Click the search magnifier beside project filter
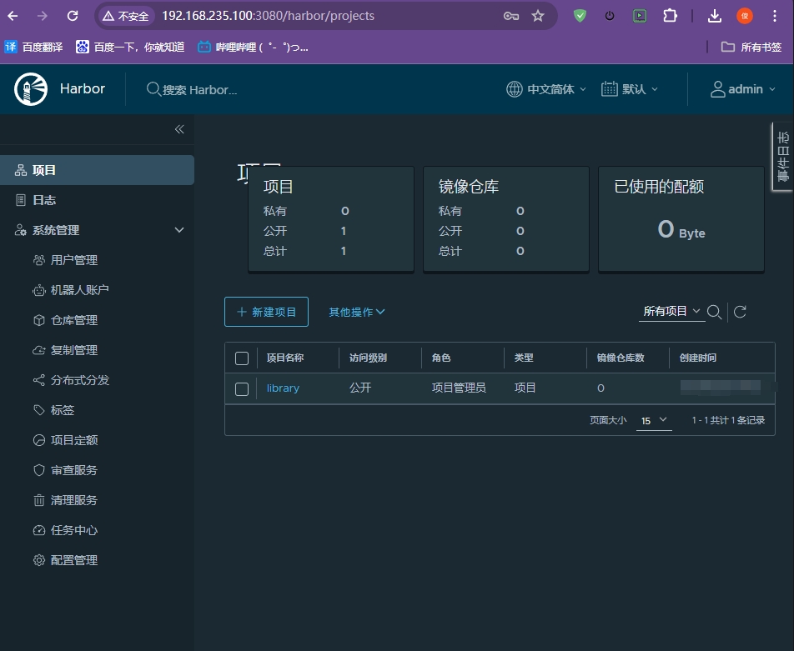 pos(714,312)
